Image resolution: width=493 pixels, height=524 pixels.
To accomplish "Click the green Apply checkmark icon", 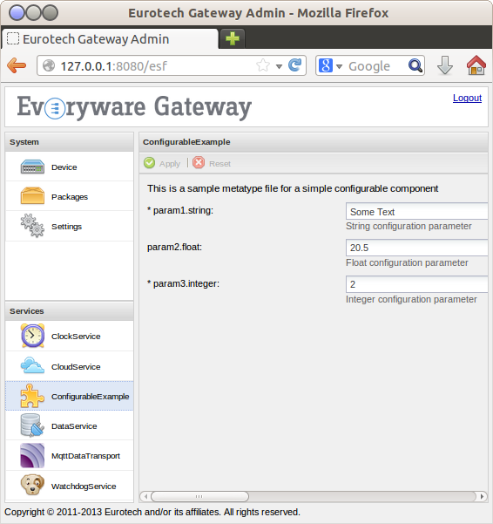I will [x=149, y=163].
